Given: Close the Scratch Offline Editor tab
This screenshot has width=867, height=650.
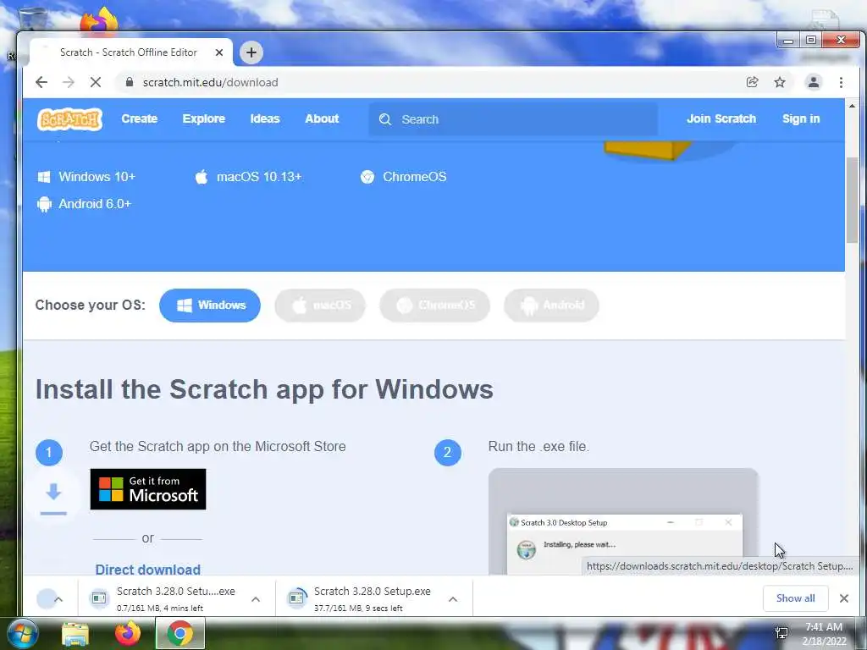Looking at the screenshot, I should pyautogui.click(x=219, y=52).
